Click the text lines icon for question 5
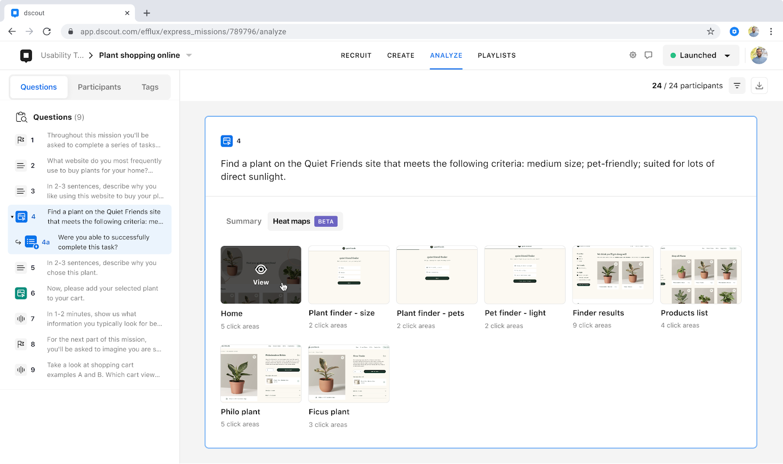This screenshot has width=783, height=464. [21, 268]
